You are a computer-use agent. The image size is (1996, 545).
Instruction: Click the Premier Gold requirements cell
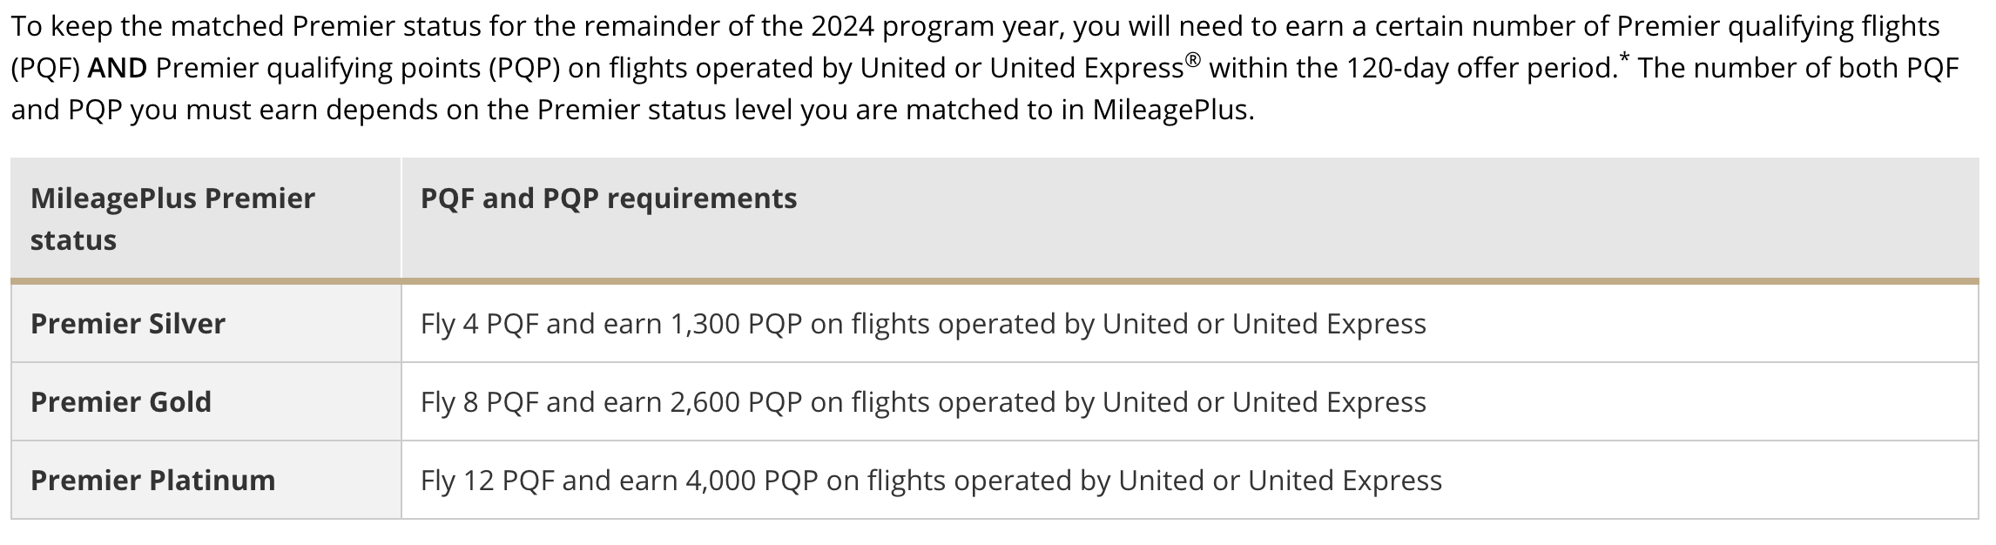(923, 402)
